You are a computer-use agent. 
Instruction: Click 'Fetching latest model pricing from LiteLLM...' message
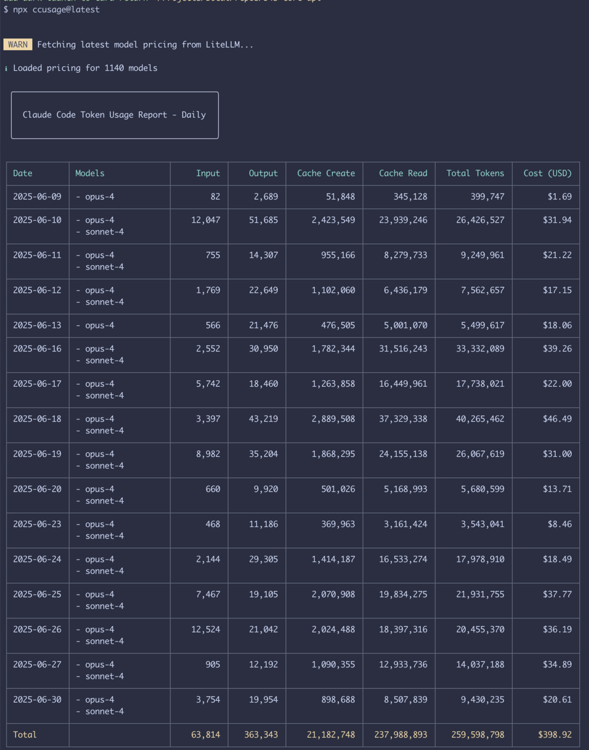pyautogui.click(x=145, y=44)
